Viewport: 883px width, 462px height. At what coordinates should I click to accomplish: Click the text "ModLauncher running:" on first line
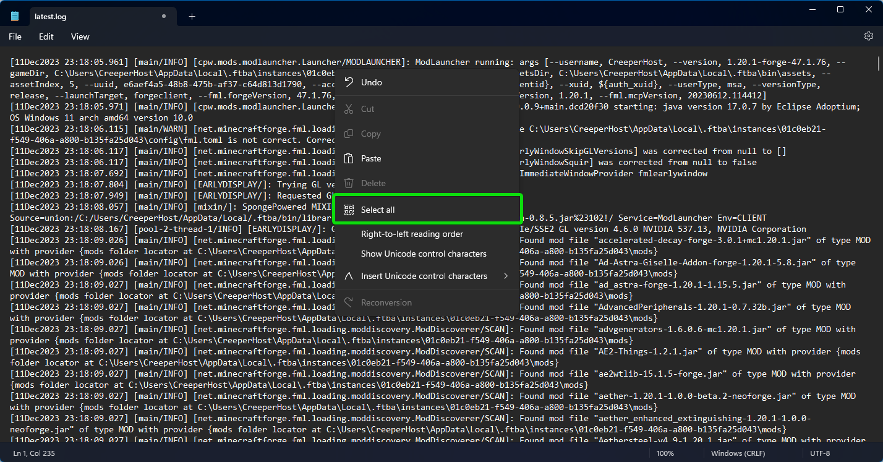pos(465,62)
